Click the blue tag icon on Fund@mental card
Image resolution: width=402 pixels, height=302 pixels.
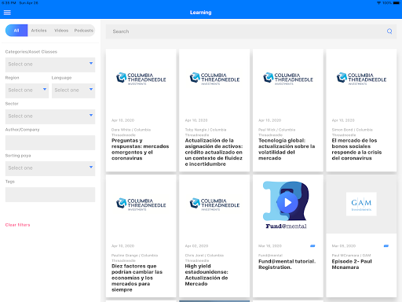(x=312, y=246)
